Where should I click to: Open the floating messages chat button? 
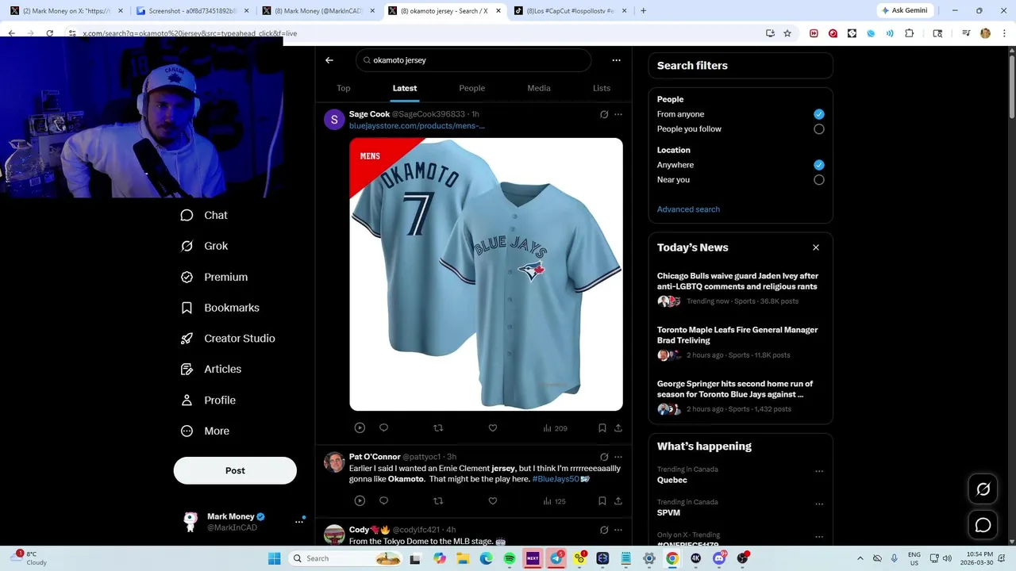983,525
